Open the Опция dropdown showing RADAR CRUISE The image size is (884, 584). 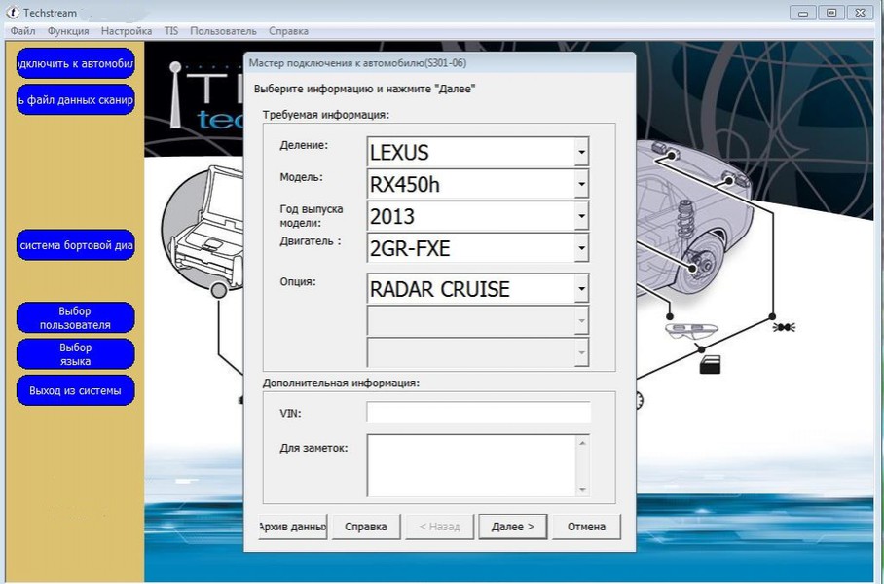pyautogui.click(x=581, y=288)
